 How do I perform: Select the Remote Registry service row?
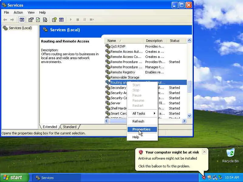click(x=146, y=72)
